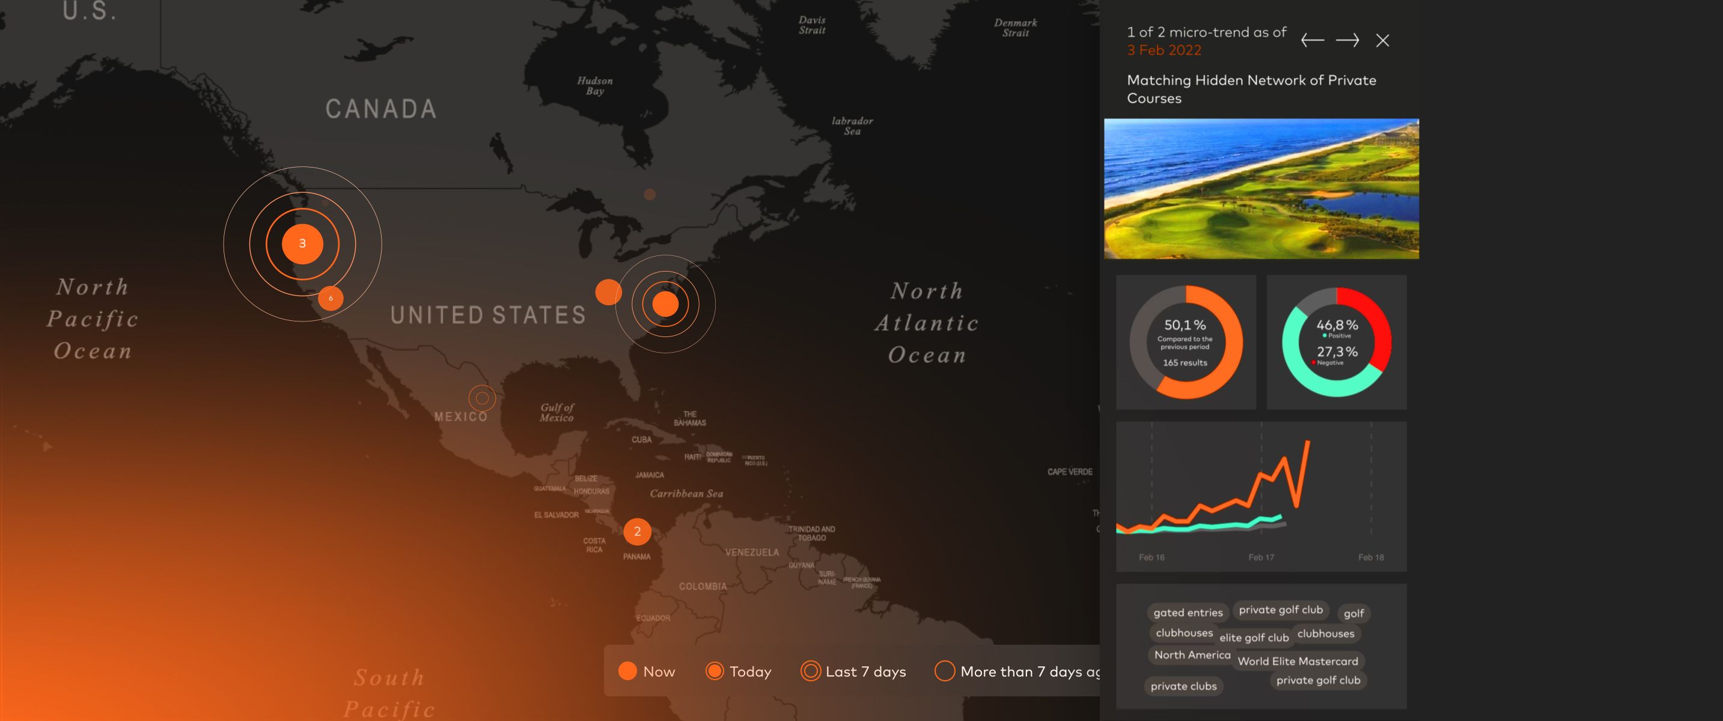Click the map cluster marker labeled 3
This screenshot has width=1723, height=721.
(x=302, y=243)
